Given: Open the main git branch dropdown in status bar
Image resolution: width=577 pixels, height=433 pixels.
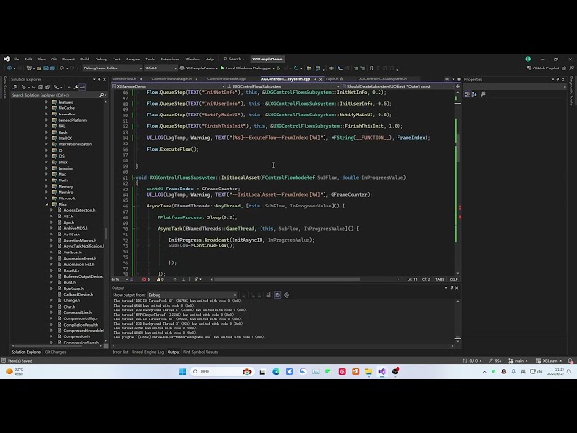Looking at the screenshot, I should click(518, 361).
